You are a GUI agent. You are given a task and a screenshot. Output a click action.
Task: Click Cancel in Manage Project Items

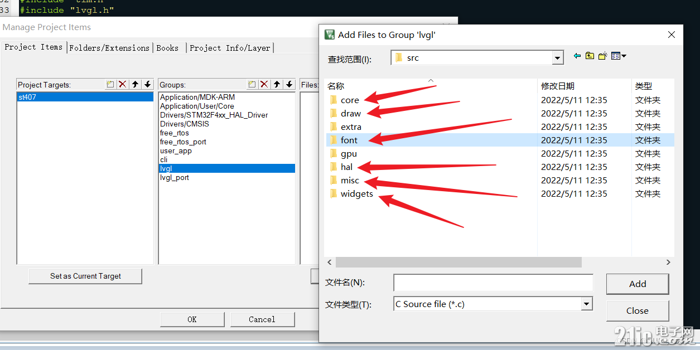pos(262,319)
